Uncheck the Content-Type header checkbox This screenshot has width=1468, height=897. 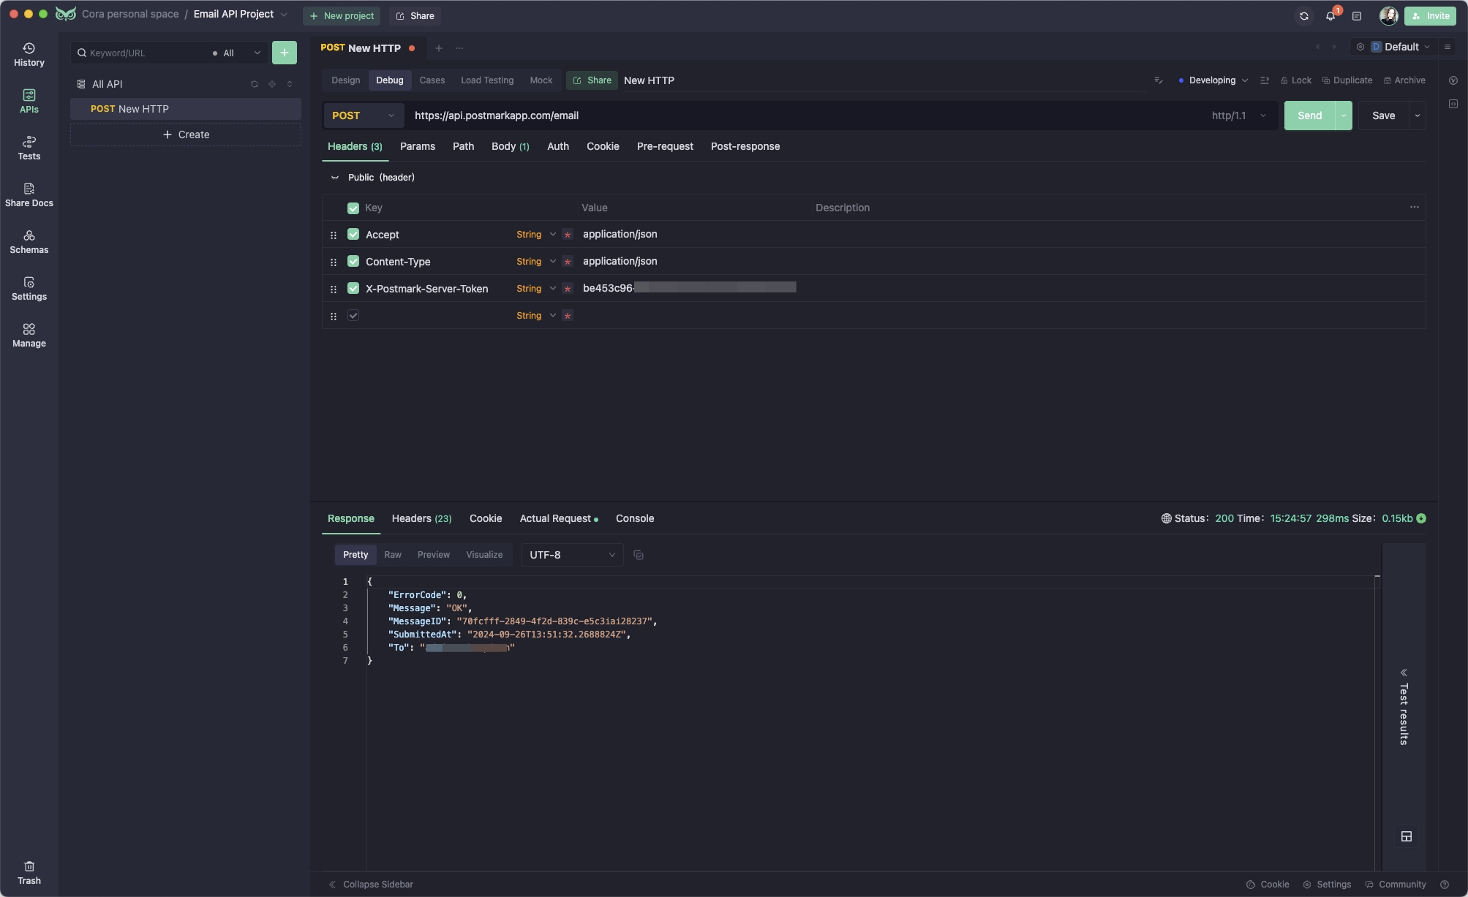click(x=353, y=262)
